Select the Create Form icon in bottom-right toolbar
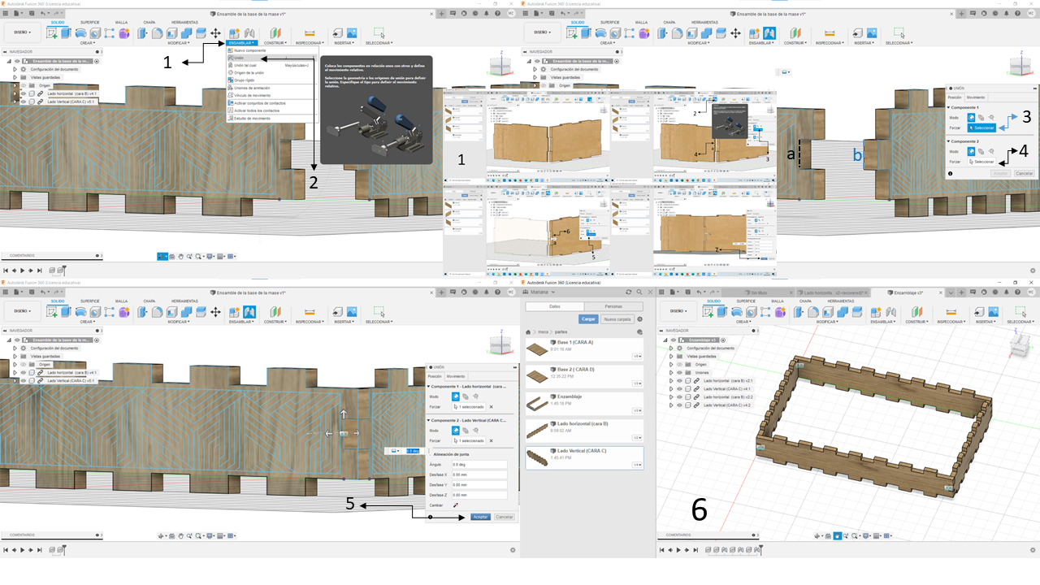1040x585 pixels. click(x=780, y=312)
